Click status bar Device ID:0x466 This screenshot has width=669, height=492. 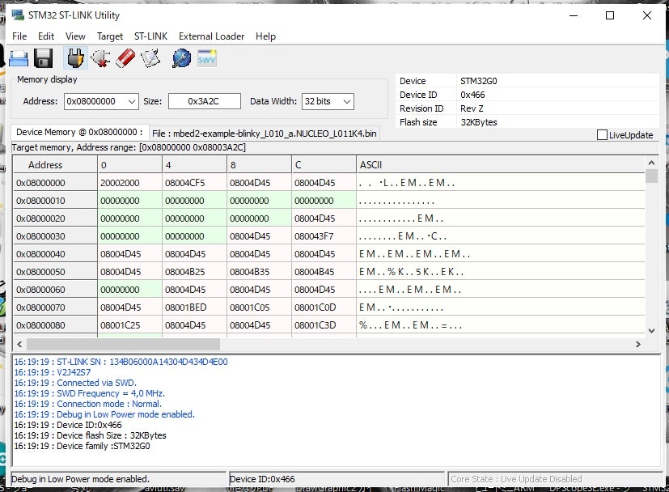click(x=262, y=479)
